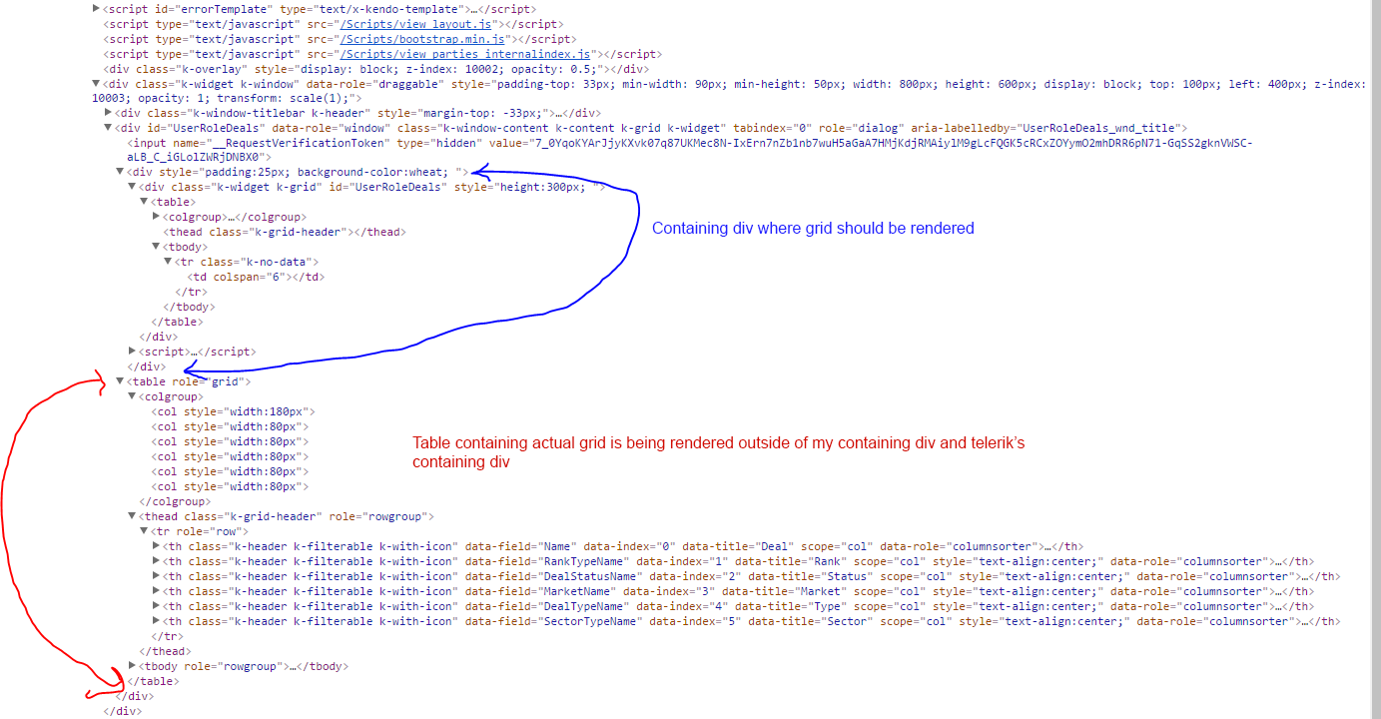Collapse the tr role="row" node
Viewport: 1381px width, 719px height.
coord(144,531)
